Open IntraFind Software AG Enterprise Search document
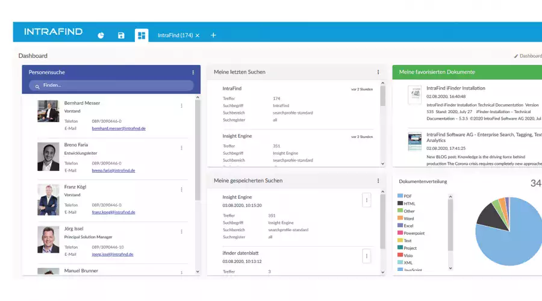Image resolution: width=542 pixels, height=301 pixels. [484, 137]
